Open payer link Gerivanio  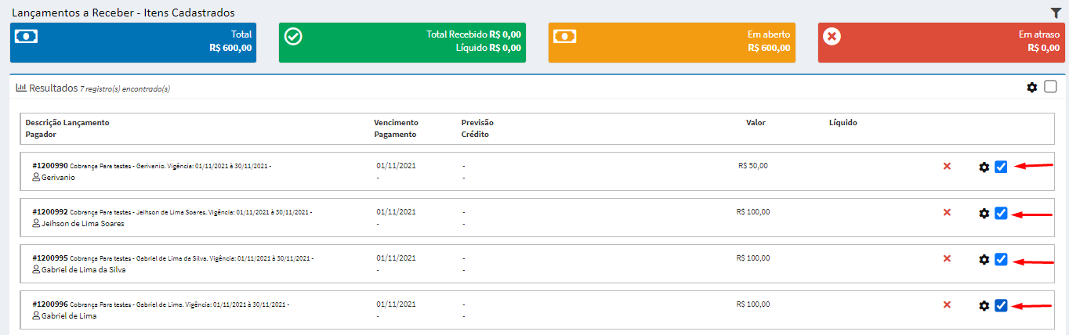pyautogui.click(x=58, y=178)
